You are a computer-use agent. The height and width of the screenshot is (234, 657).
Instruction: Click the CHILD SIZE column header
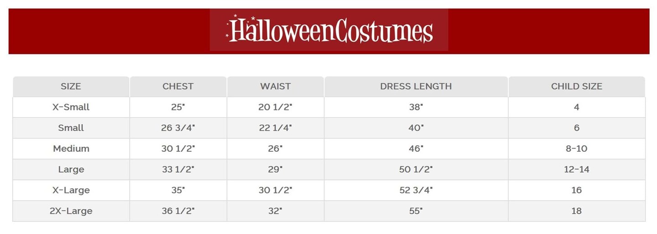[x=576, y=86]
